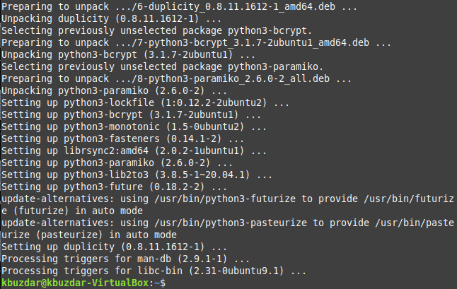
Task: Click the 'Setting up python3-bcrypt' line
Action: tap(131, 114)
